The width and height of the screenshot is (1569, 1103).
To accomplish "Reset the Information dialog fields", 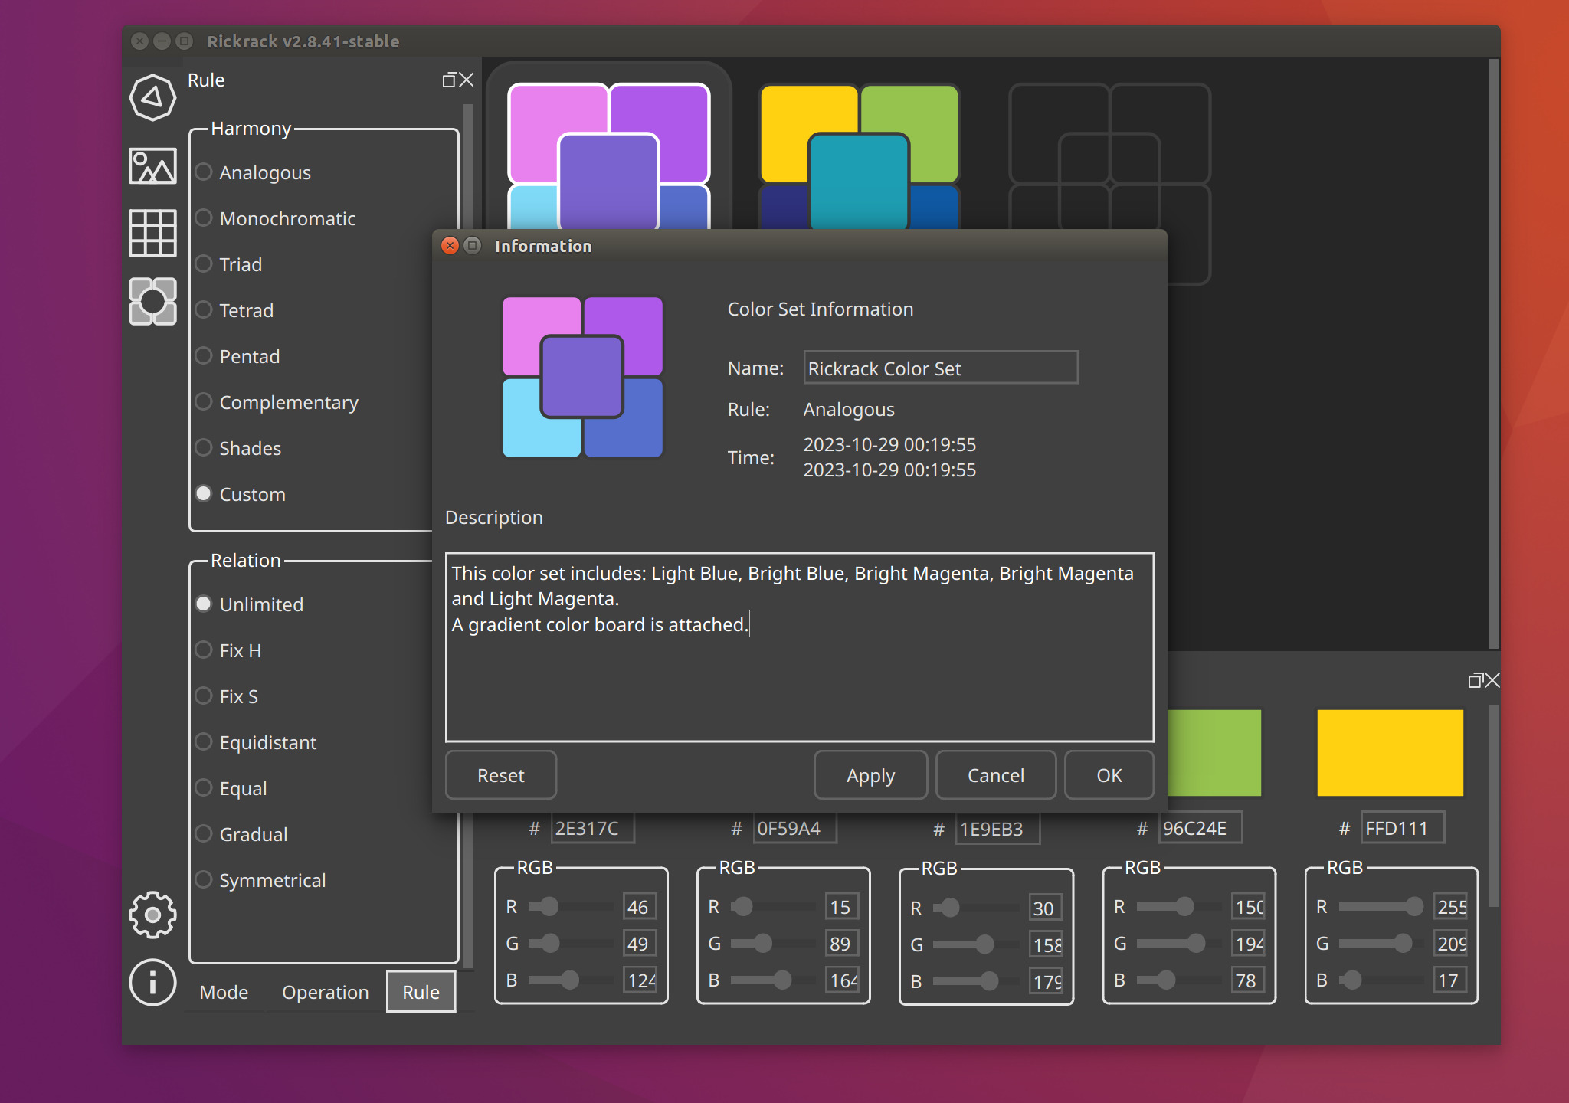I will click(500, 775).
